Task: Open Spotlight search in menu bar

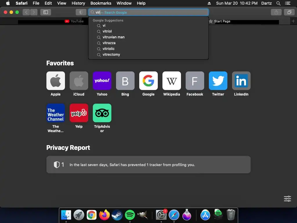Action: tap(278, 3)
